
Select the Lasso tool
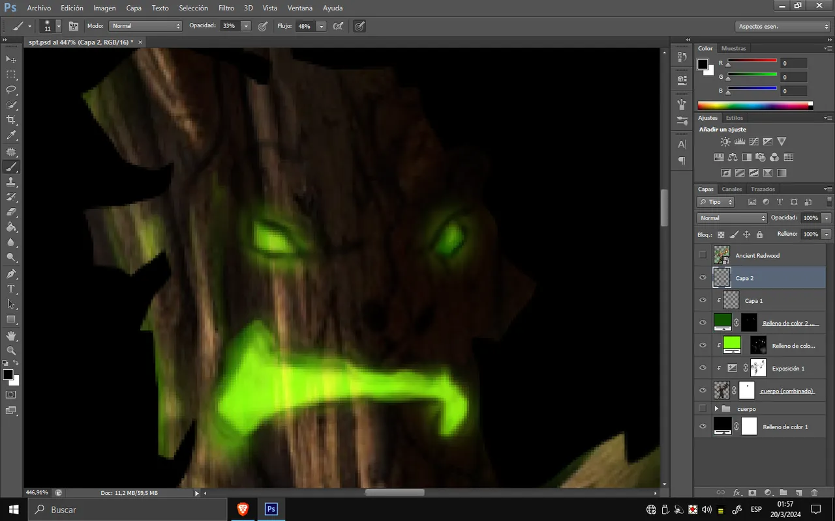11,90
